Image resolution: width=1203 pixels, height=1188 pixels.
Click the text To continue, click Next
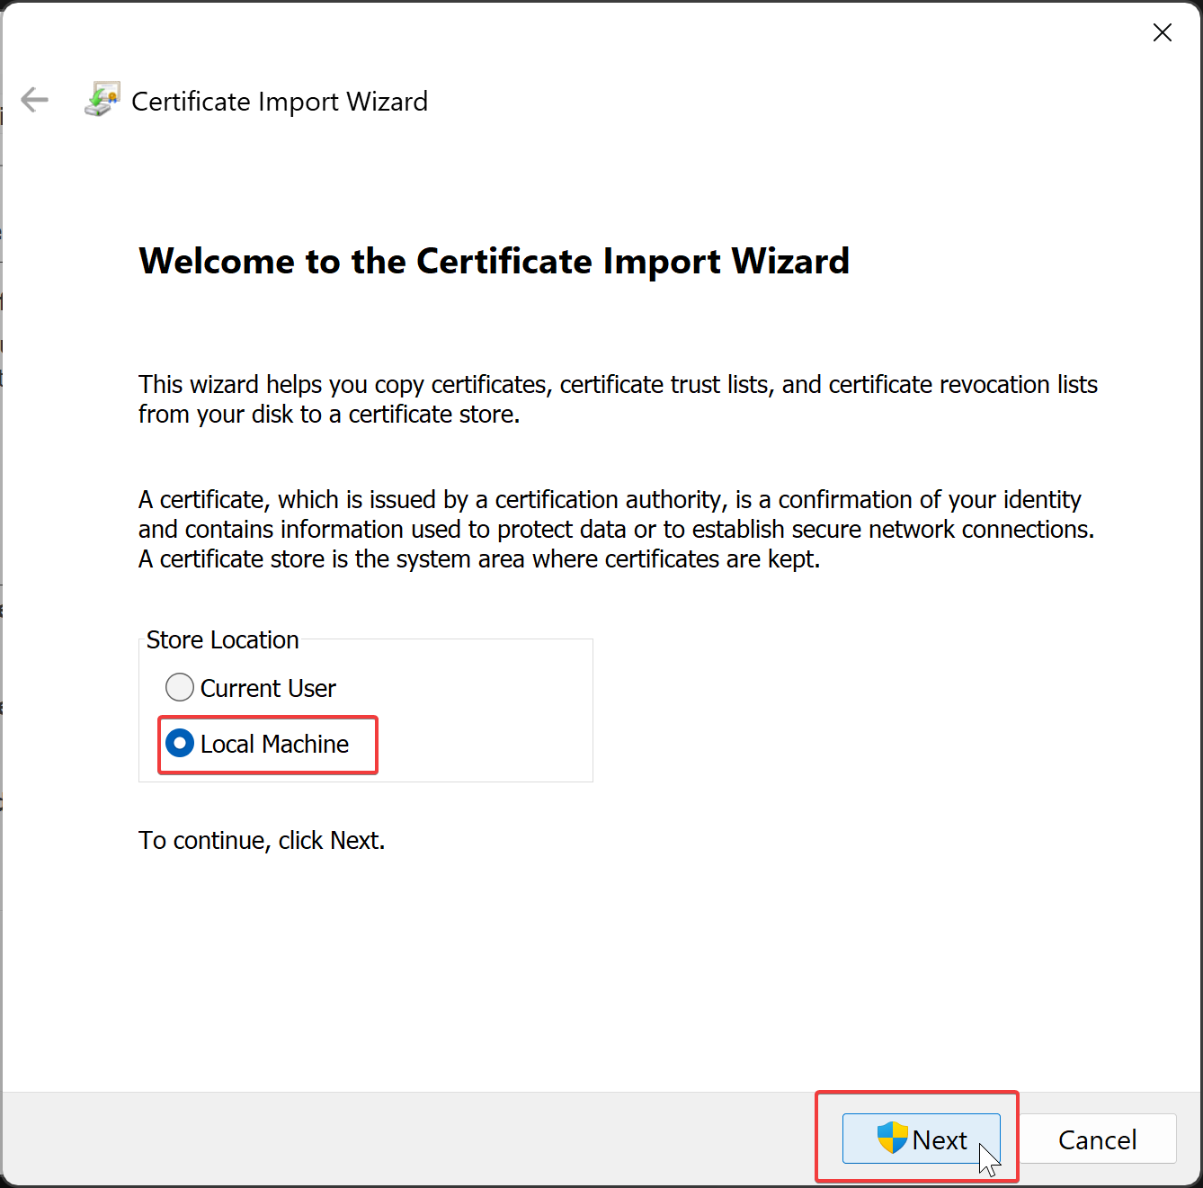[261, 840]
